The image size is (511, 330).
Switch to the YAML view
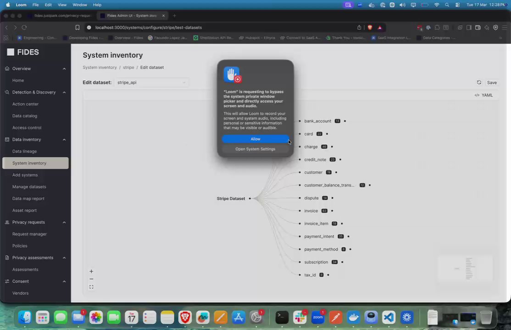point(483,95)
